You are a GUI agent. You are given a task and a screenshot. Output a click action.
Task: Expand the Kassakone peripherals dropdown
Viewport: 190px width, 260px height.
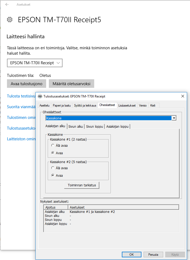click(174, 118)
